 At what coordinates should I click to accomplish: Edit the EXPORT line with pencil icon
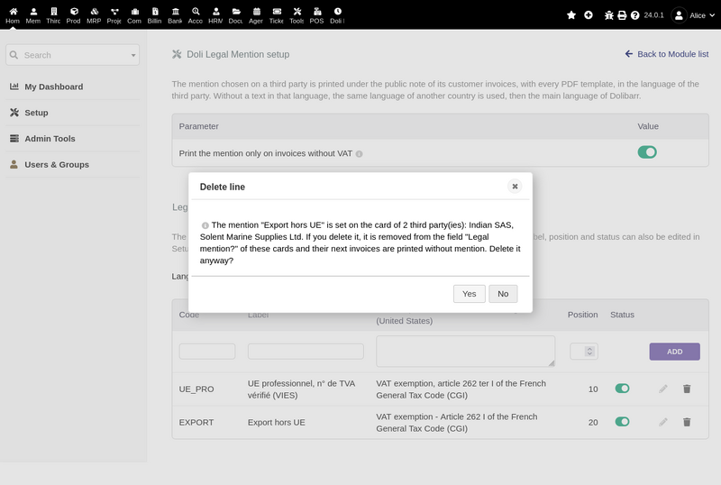(x=663, y=422)
